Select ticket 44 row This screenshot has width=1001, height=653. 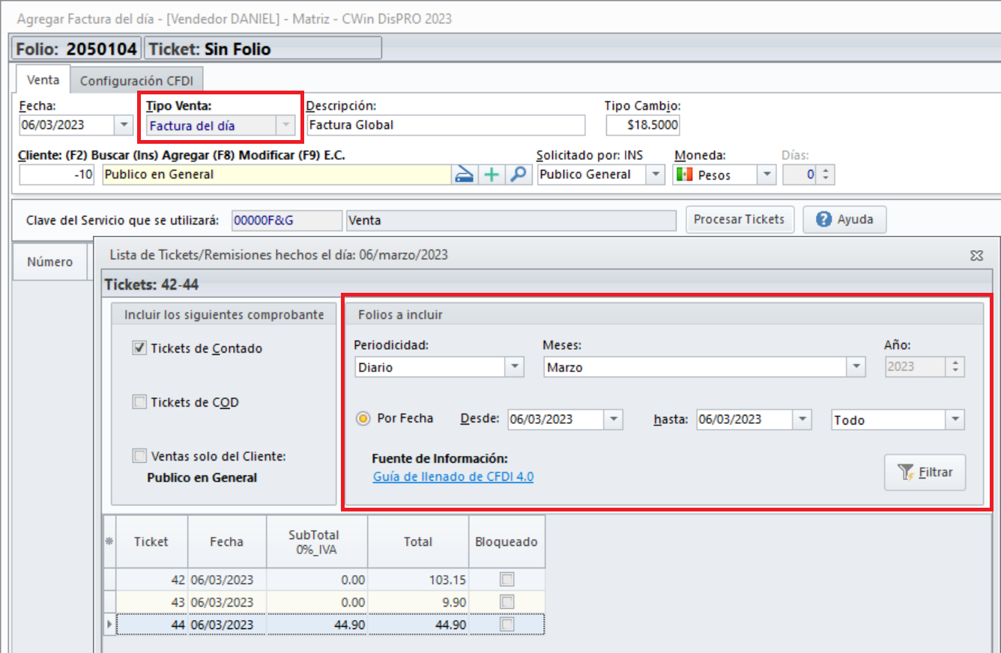coord(324,625)
